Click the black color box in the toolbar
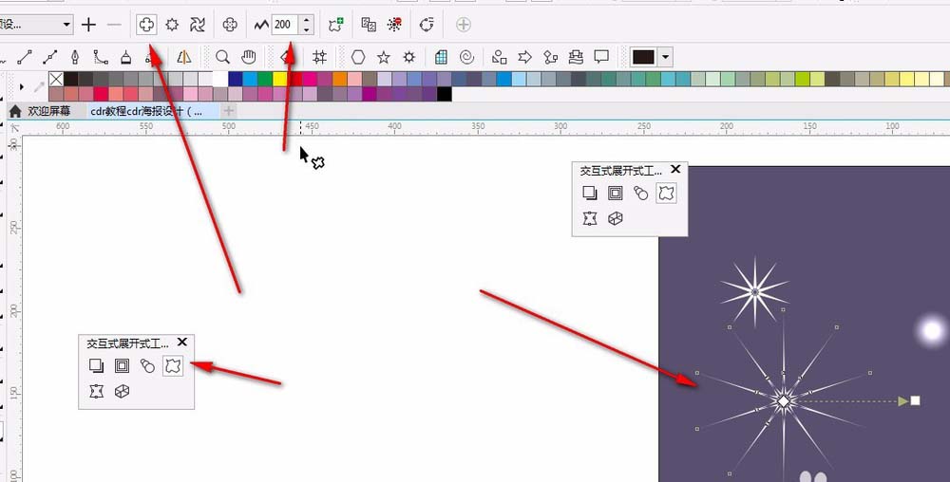Screen dimensions: 950x482 tap(643, 58)
